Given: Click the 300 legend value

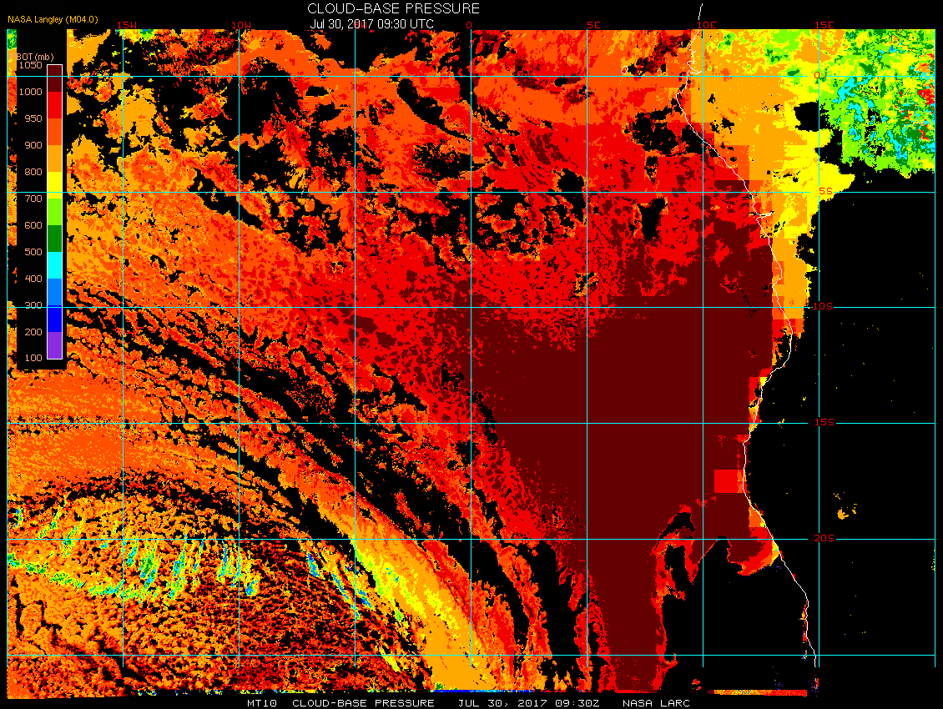Looking at the screenshot, I should pos(33,305).
